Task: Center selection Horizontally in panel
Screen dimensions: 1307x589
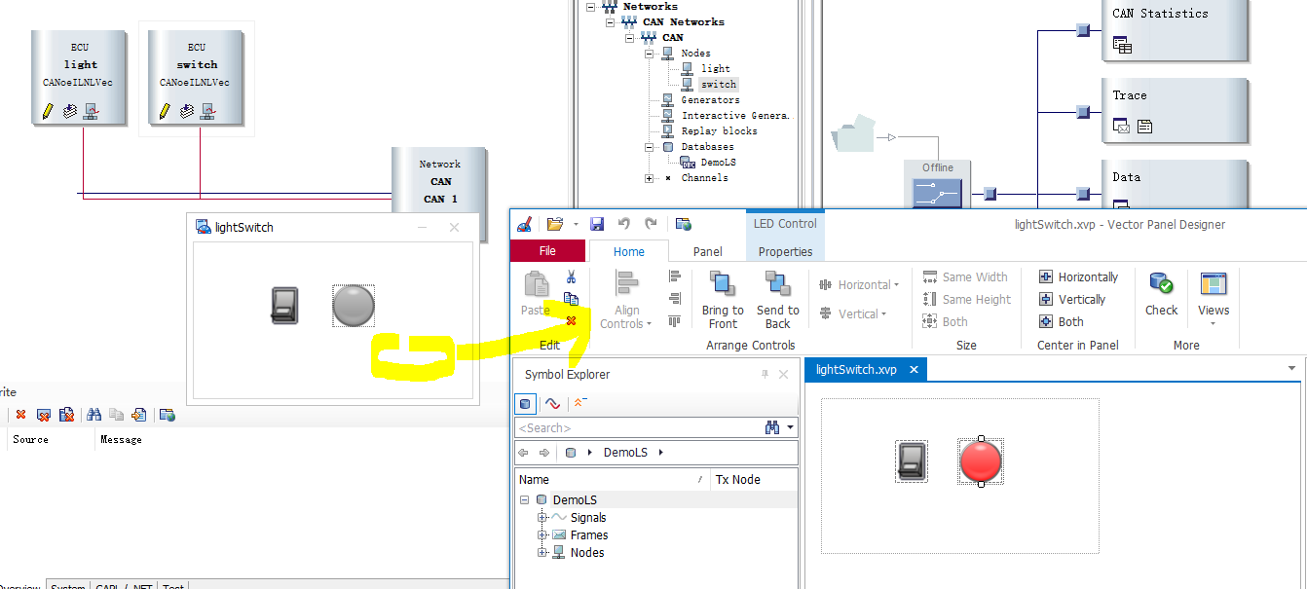Action: click(x=1078, y=277)
